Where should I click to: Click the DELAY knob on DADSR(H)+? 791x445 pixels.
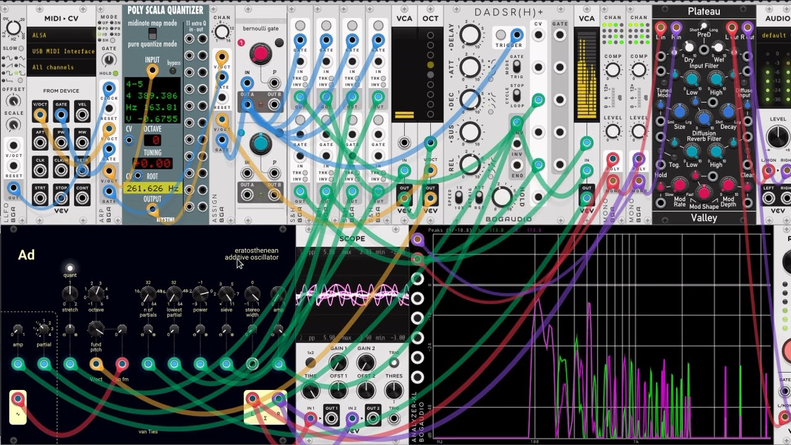click(x=470, y=35)
